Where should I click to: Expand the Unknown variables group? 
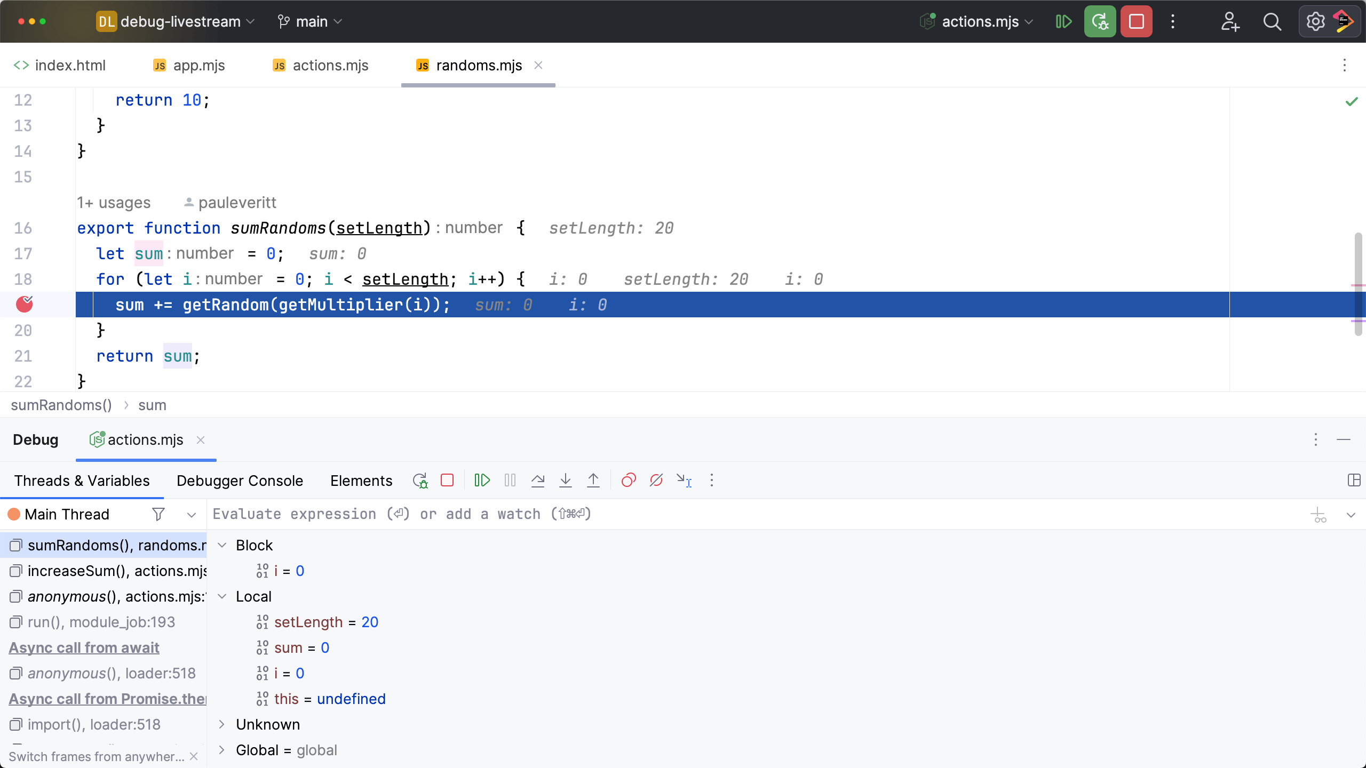coord(222,724)
